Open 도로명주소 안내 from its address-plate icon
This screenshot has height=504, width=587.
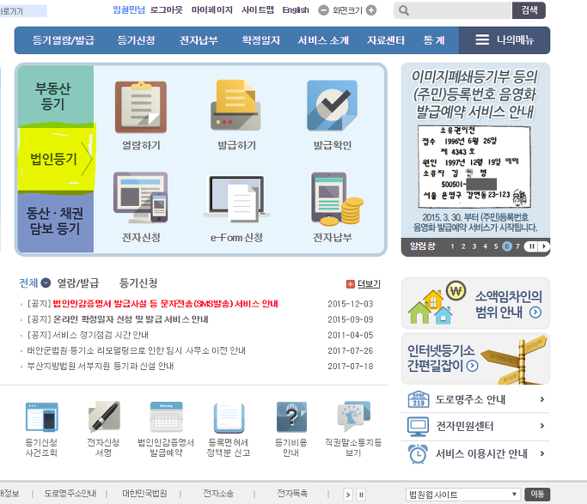(419, 399)
